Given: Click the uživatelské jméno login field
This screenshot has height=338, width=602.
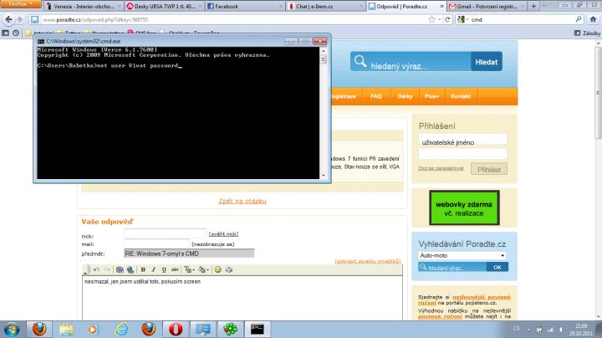Looking at the screenshot, I should point(462,140).
